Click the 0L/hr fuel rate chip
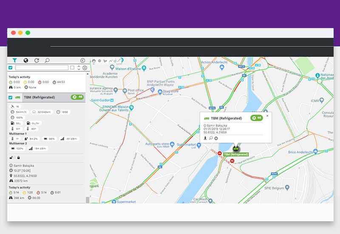 coord(33,123)
